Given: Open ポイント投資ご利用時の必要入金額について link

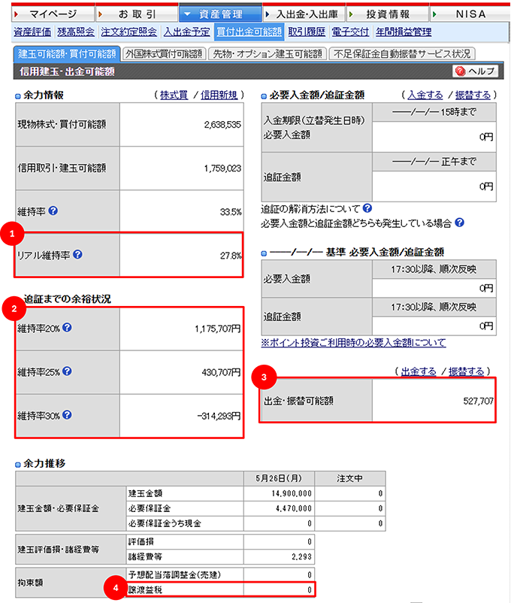Looking at the screenshot, I should point(353,342).
